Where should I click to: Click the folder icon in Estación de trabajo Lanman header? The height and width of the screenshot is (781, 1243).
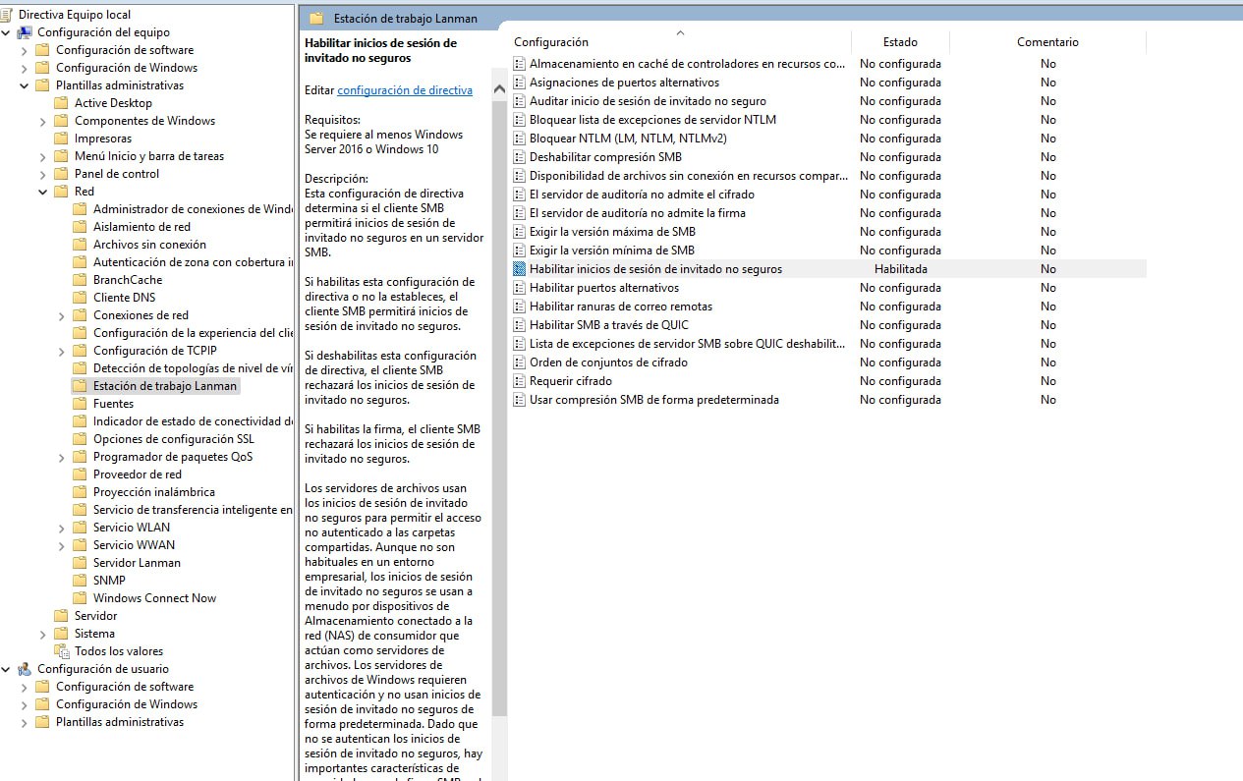pos(316,18)
